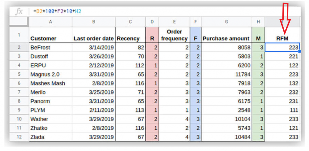
Task: Click the fx function icon
Action: click(19, 11)
